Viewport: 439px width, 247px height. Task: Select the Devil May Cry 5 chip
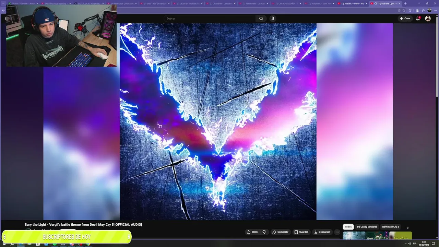click(390, 227)
